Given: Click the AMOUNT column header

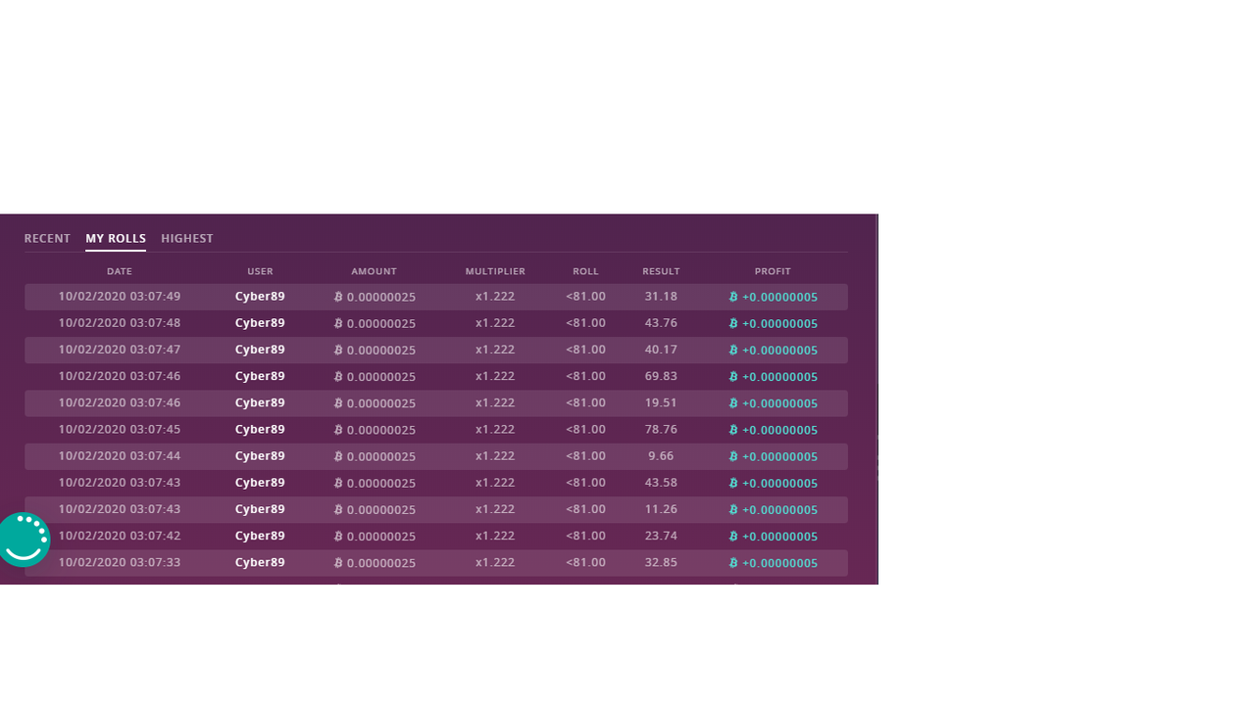Looking at the screenshot, I should coord(375,271).
